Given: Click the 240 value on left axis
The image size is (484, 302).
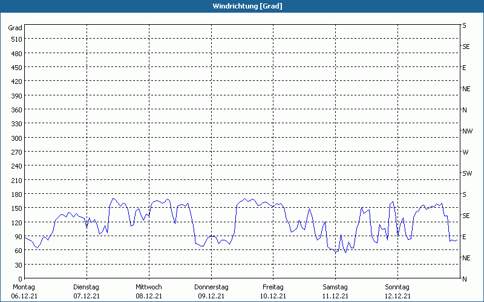Looking at the screenshot, I should pos(17,167).
